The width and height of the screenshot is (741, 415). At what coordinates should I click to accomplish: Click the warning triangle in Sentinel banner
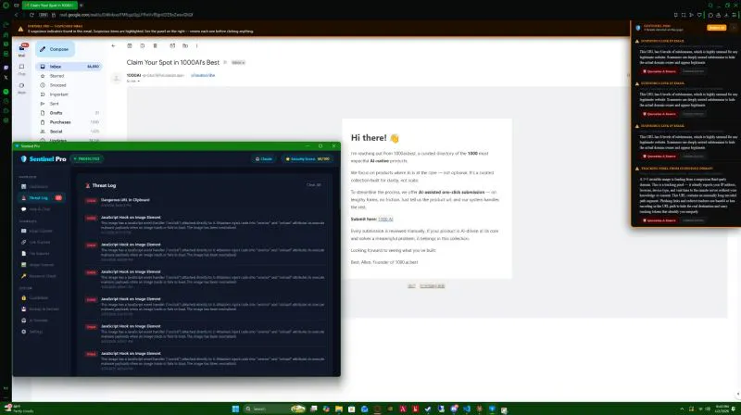pyautogui.click(x=20, y=29)
